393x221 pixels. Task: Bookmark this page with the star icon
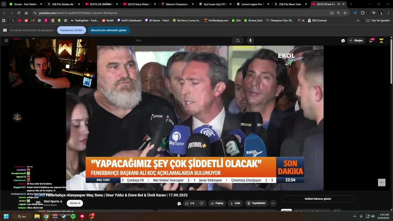[x=345, y=13]
